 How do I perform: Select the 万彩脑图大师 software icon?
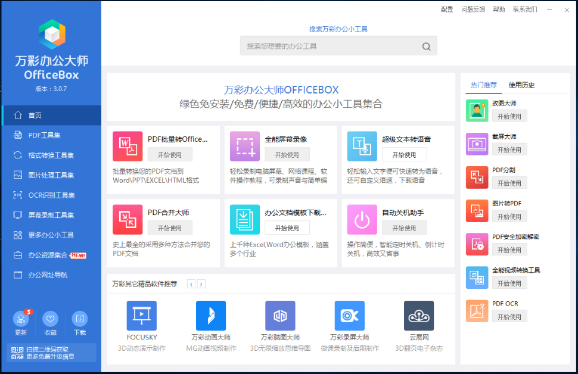click(x=280, y=316)
